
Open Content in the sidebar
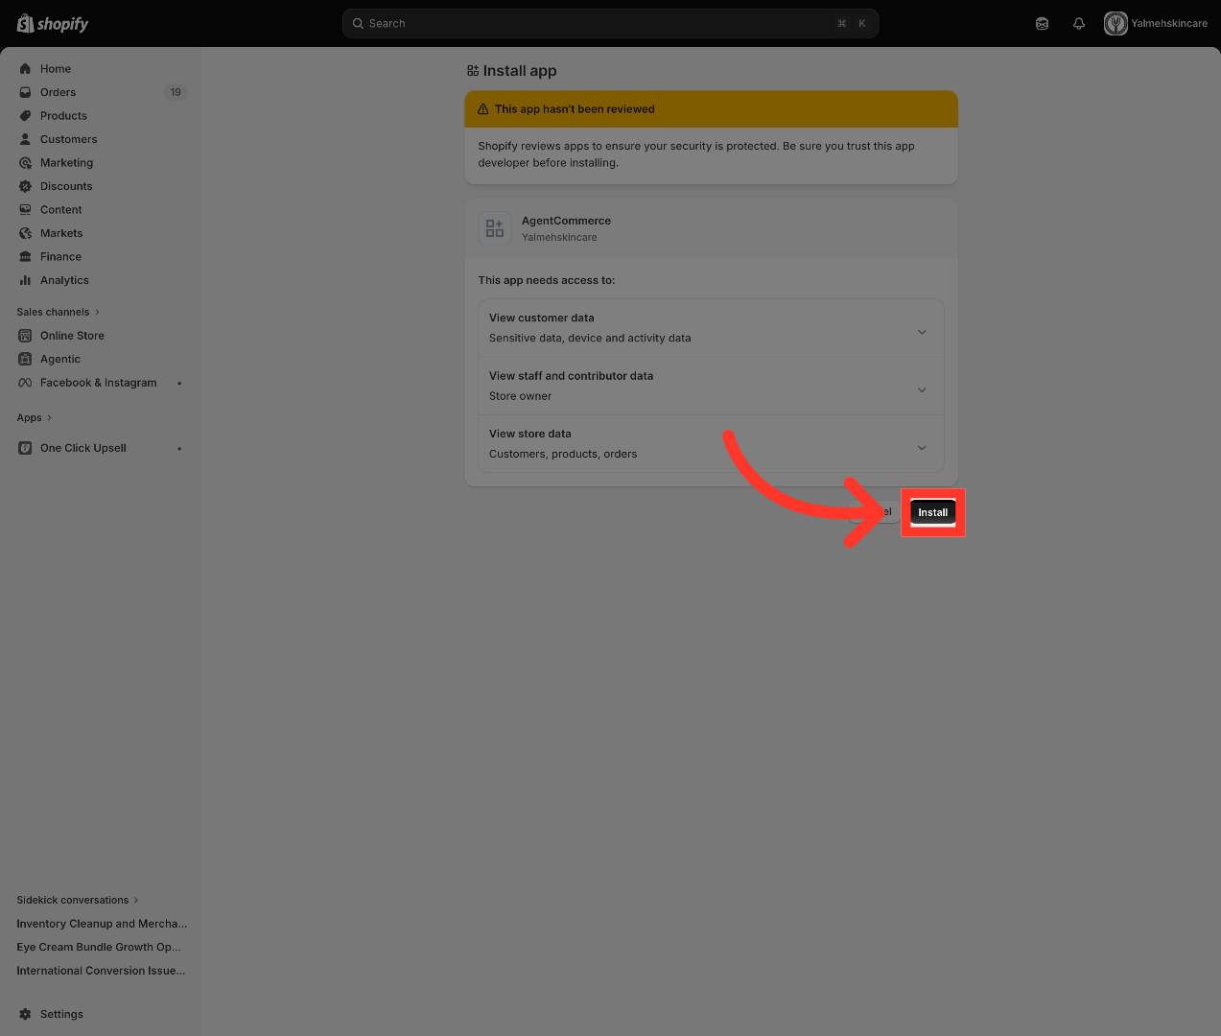click(61, 210)
